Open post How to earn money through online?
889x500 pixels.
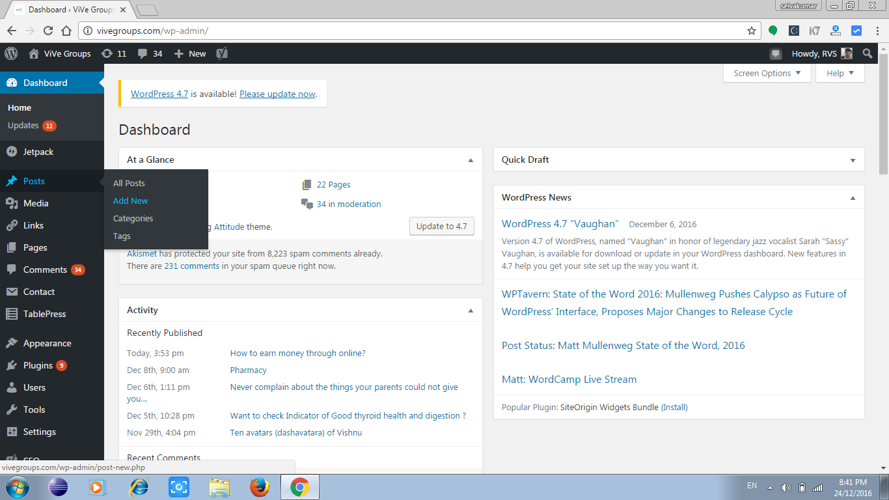pos(297,353)
